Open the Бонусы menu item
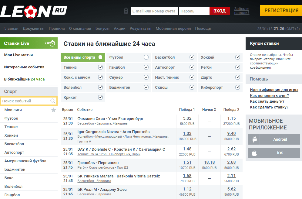 point(102,29)
